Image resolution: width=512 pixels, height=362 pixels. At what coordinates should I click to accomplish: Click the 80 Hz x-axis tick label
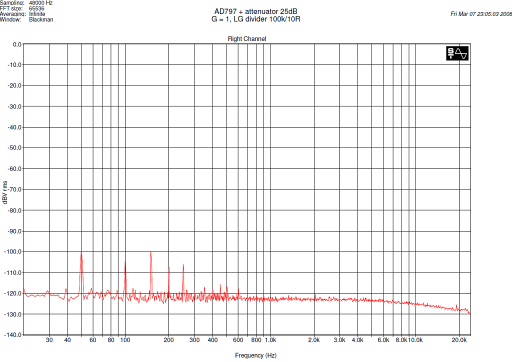111,340
